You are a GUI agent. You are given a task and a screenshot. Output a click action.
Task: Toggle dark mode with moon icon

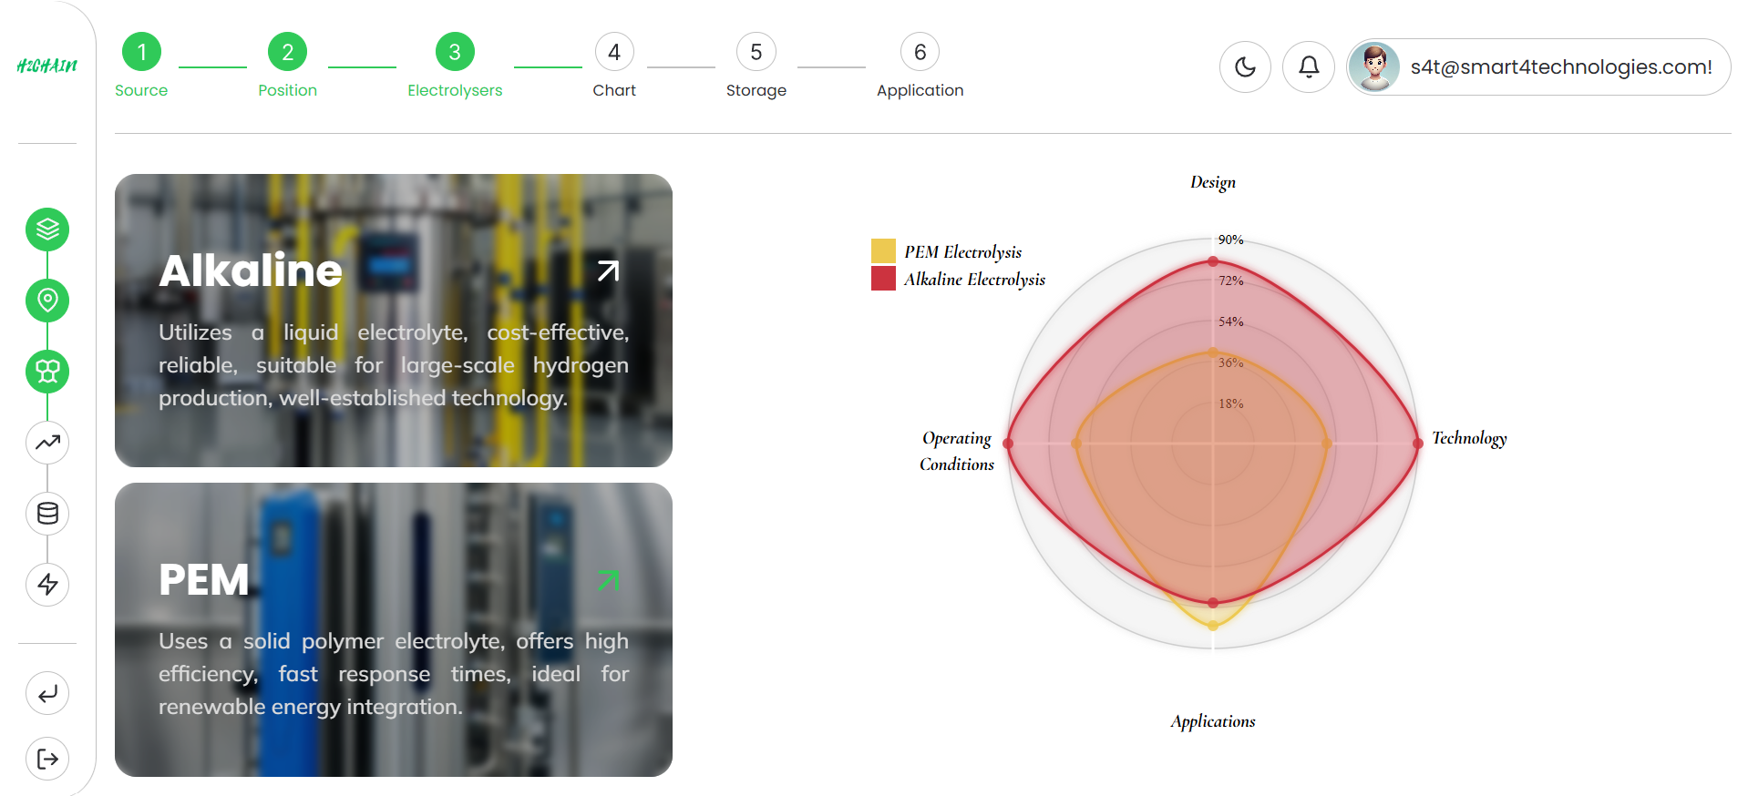click(1245, 66)
